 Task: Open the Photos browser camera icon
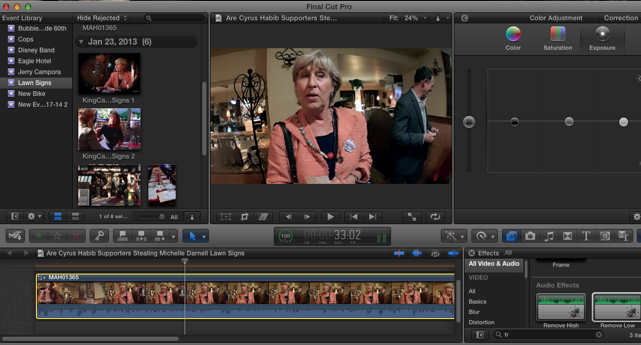(530, 236)
